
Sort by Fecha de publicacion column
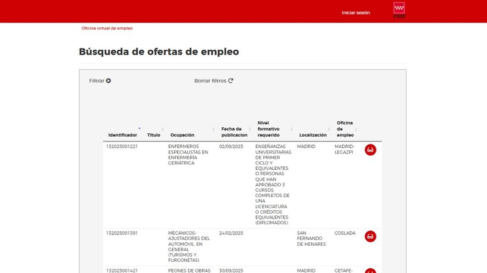(x=231, y=131)
